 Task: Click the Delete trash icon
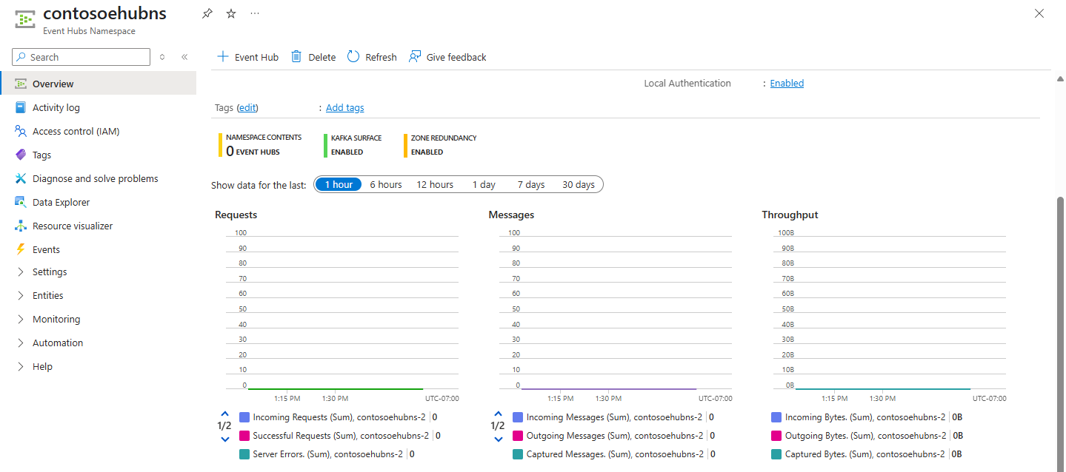tap(296, 57)
